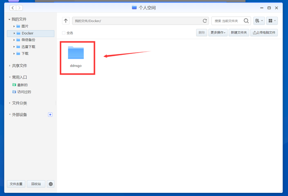Viewport: 288px width, 196px height.
Task: Open 最新的 recent files entry
Action: point(20,85)
